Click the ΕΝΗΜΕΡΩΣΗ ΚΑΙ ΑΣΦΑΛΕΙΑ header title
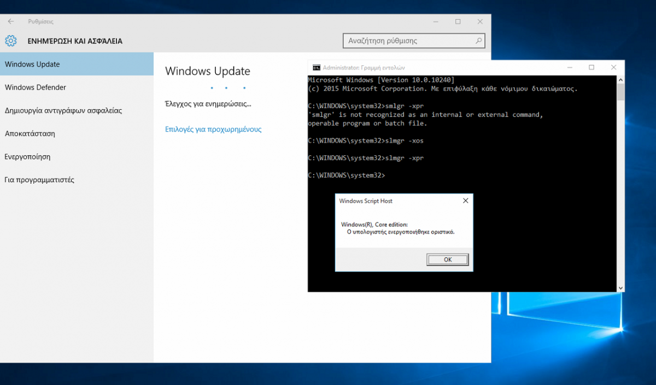This screenshot has width=656, height=385. coord(75,41)
